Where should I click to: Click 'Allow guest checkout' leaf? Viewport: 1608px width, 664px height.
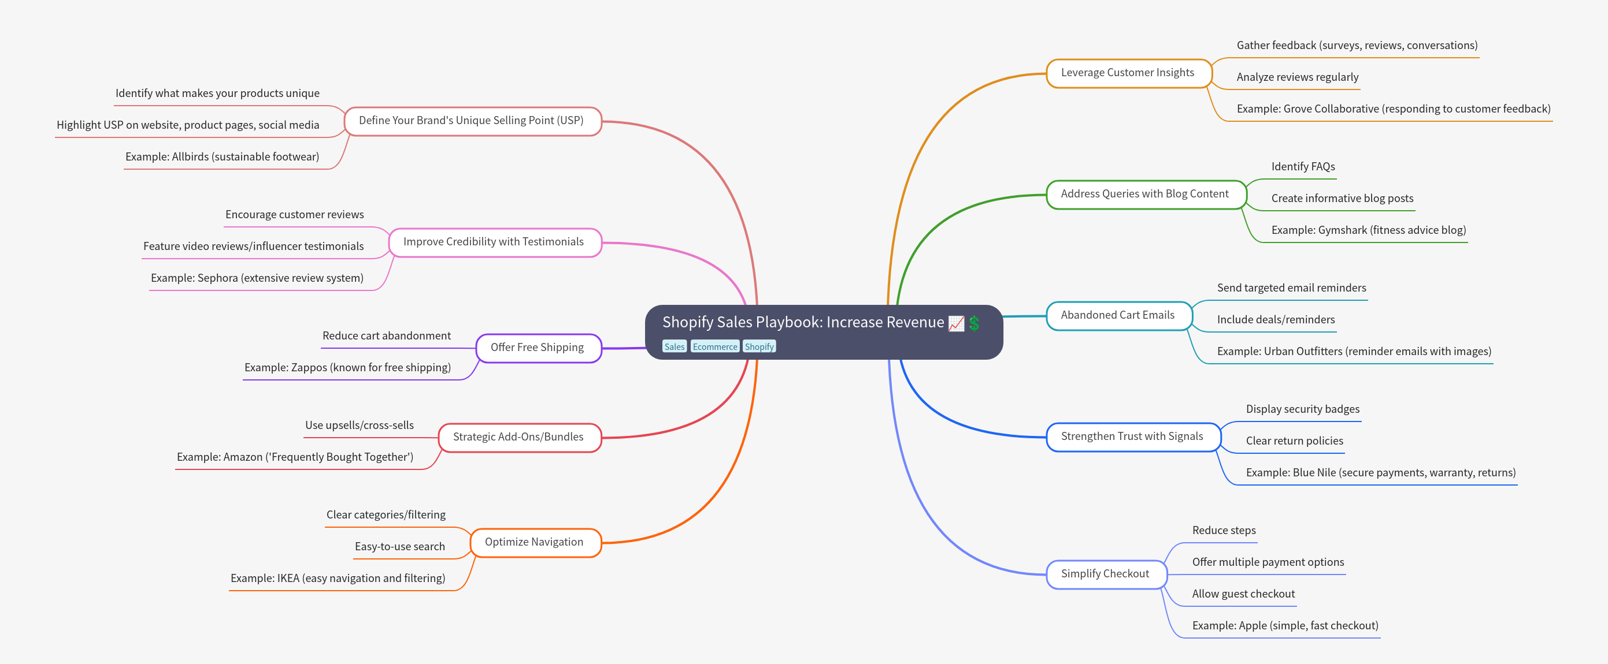1243,594
